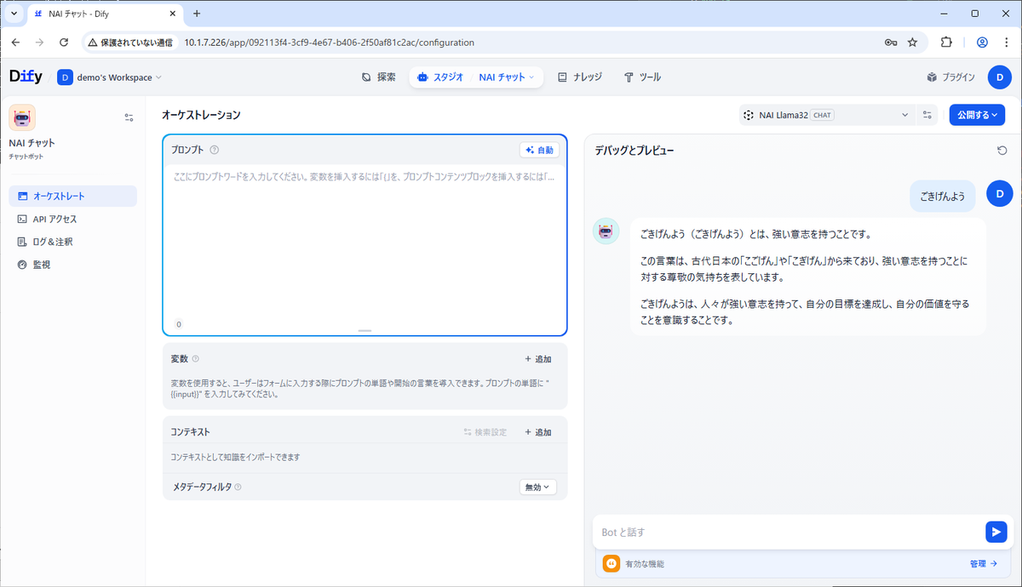Open the password key icon in address bar
The height and width of the screenshot is (587, 1022).
[891, 43]
